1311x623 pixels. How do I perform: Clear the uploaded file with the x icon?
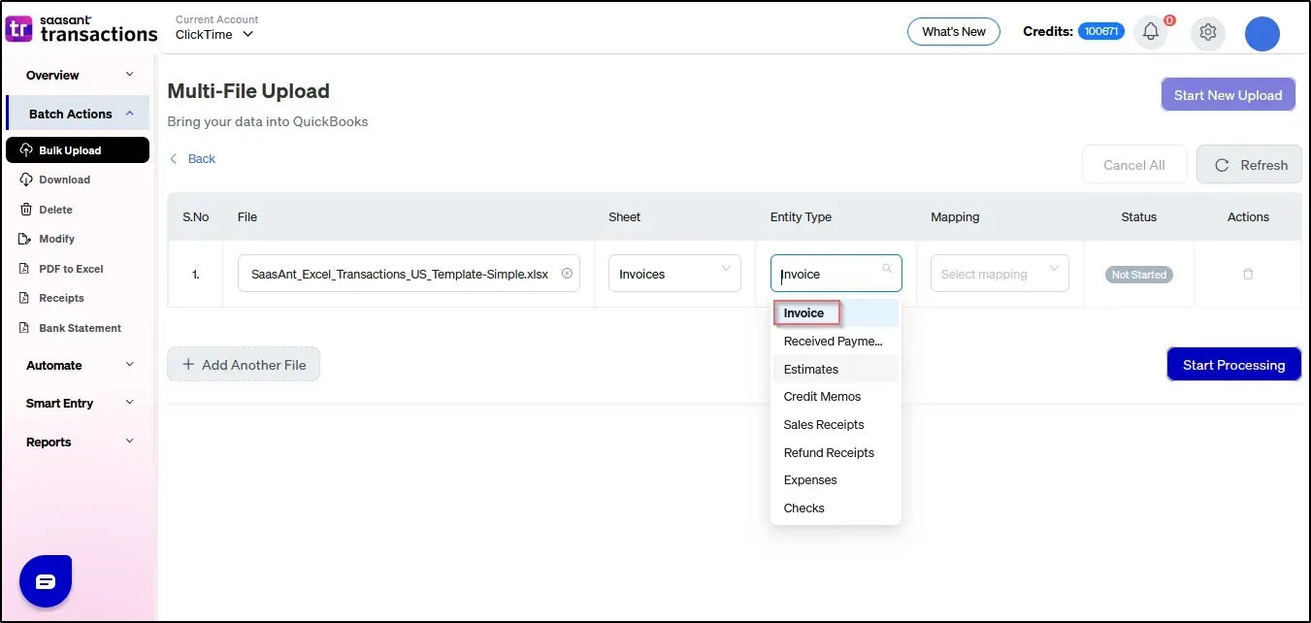point(567,274)
